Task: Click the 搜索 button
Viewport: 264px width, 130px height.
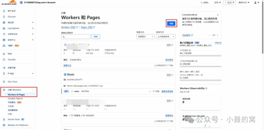Action: [96, 37]
